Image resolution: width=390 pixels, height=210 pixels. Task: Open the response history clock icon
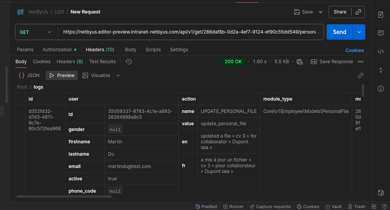pos(129,62)
